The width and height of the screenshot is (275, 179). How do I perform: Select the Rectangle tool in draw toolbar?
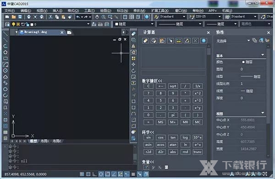click(5, 58)
